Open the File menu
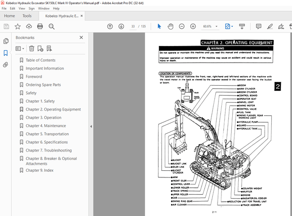This screenshot has width=292, height=216. 4,8
